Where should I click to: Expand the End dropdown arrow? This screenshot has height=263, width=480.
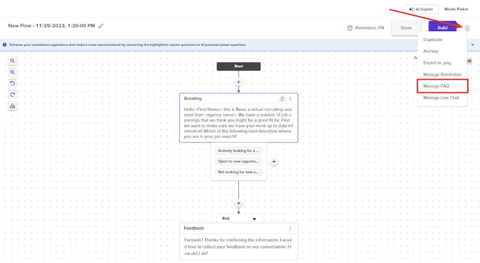point(254,219)
